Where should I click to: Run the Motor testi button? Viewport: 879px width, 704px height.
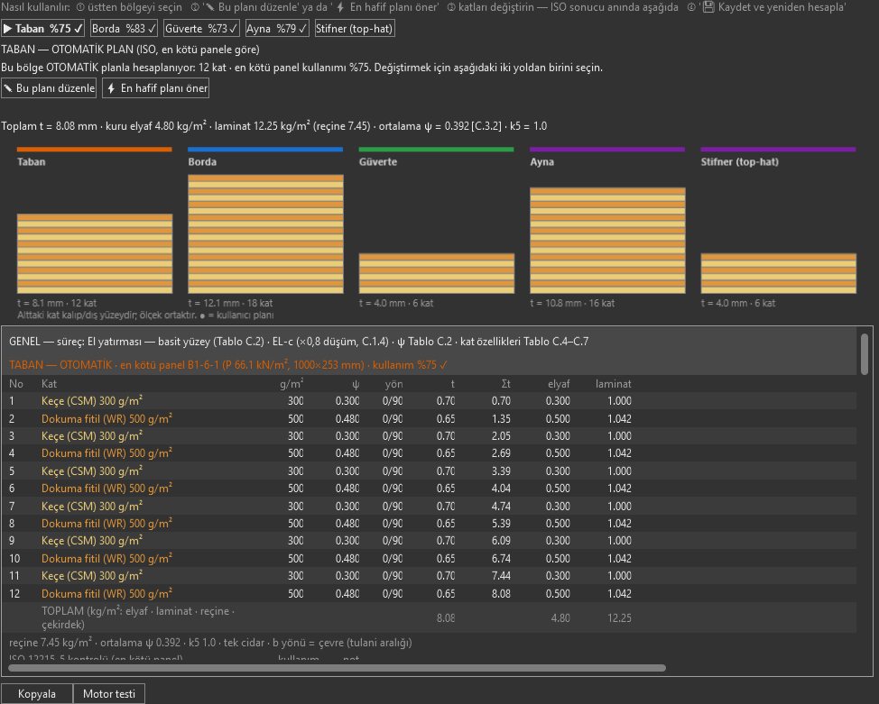tap(109, 694)
